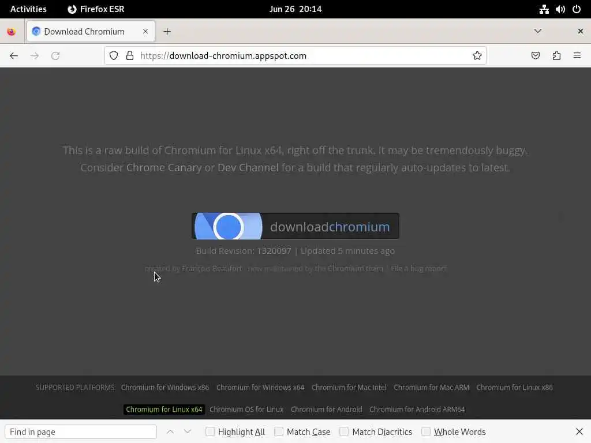The width and height of the screenshot is (591, 443).
Task: Enable Match Case checkbox
Action: pos(279,431)
